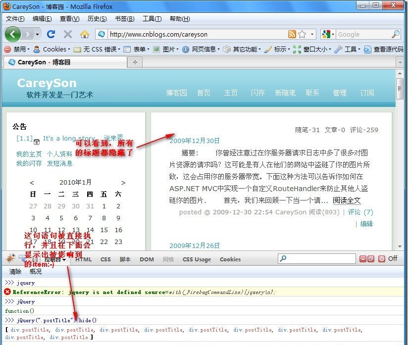Open the 查看(V) menu
Viewport: 408px width, 345px height.
pyautogui.click(x=69, y=19)
